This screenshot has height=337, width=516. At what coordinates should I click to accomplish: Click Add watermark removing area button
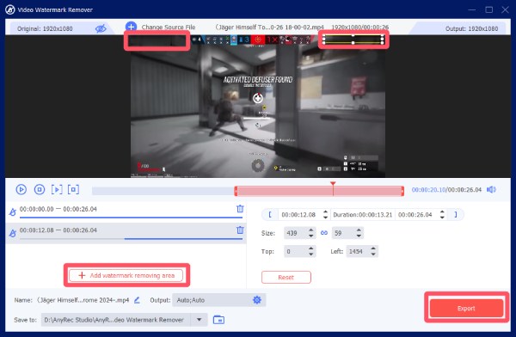click(x=126, y=275)
